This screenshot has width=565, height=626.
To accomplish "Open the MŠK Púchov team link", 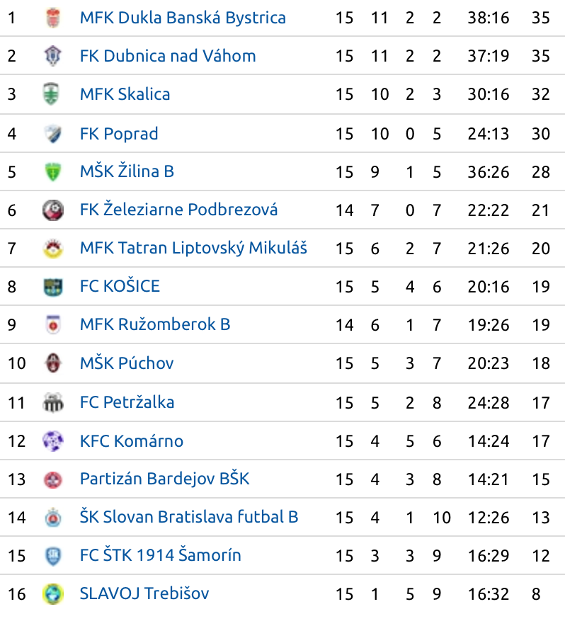I will point(127,363).
